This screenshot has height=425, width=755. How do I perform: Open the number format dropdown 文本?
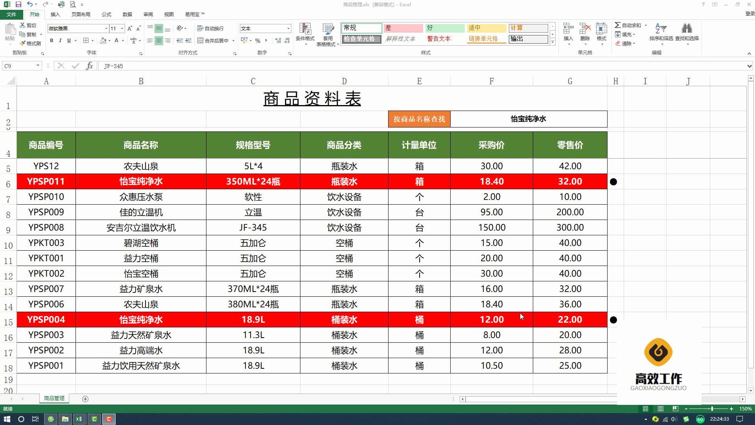288,29
